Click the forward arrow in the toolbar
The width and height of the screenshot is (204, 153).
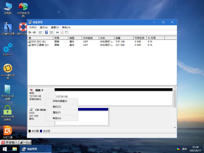(x=34, y=32)
